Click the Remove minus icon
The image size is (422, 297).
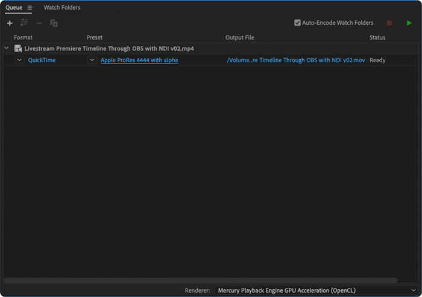click(x=39, y=23)
